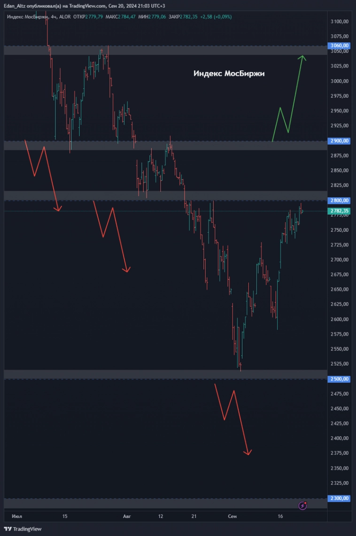The height and width of the screenshot is (536, 356).
Task: Click the Сен date label on time axis
Action: (x=232, y=516)
